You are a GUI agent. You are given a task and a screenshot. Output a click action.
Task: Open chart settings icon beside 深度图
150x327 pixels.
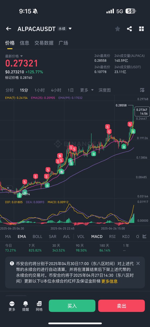click(142, 90)
